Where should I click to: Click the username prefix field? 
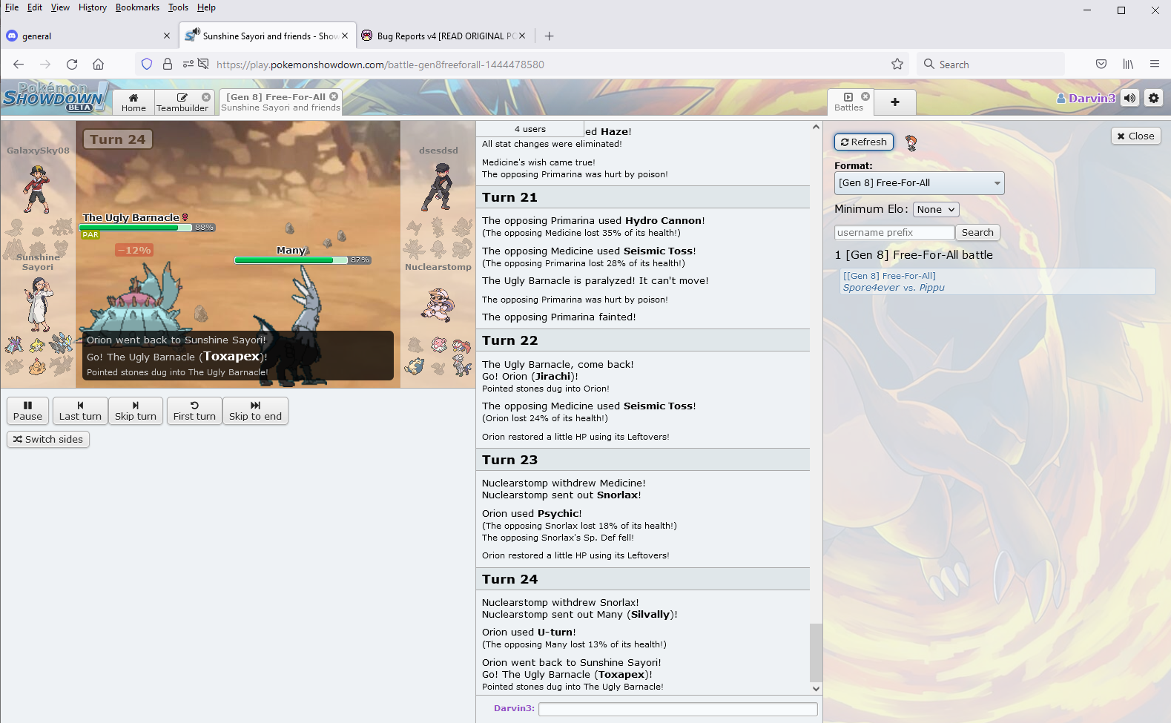pyautogui.click(x=894, y=232)
